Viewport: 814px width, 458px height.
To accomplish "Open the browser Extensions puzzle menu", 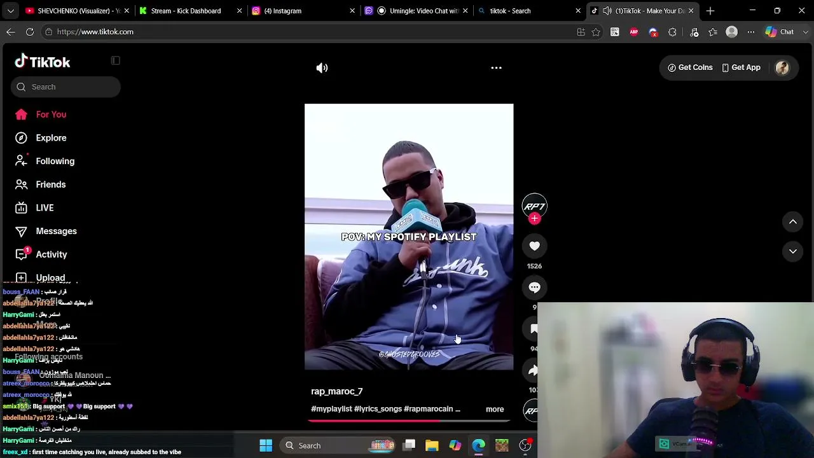I will point(672,32).
